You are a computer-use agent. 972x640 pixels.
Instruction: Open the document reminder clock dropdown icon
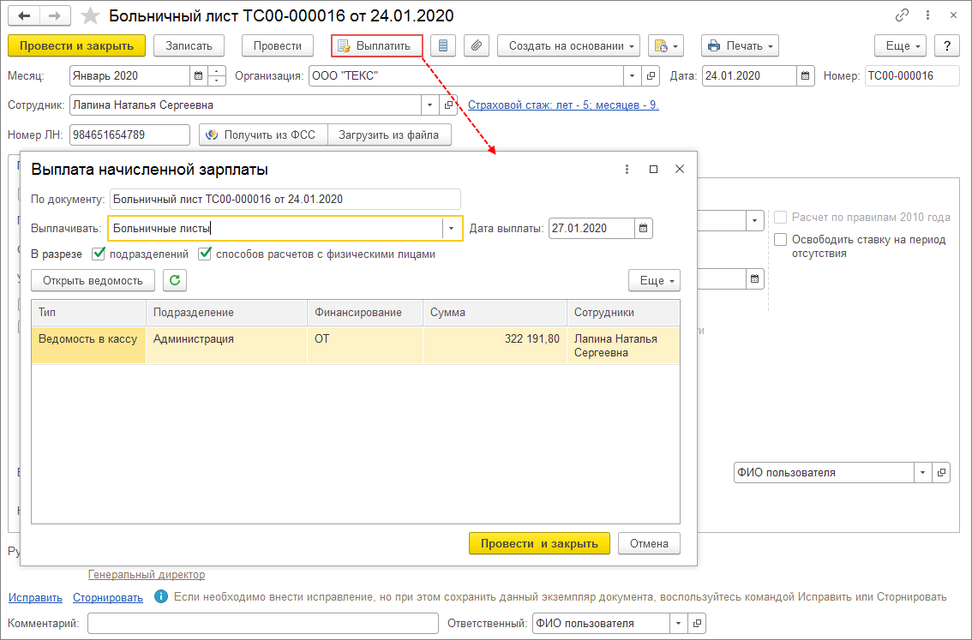pyautogui.click(x=665, y=46)
